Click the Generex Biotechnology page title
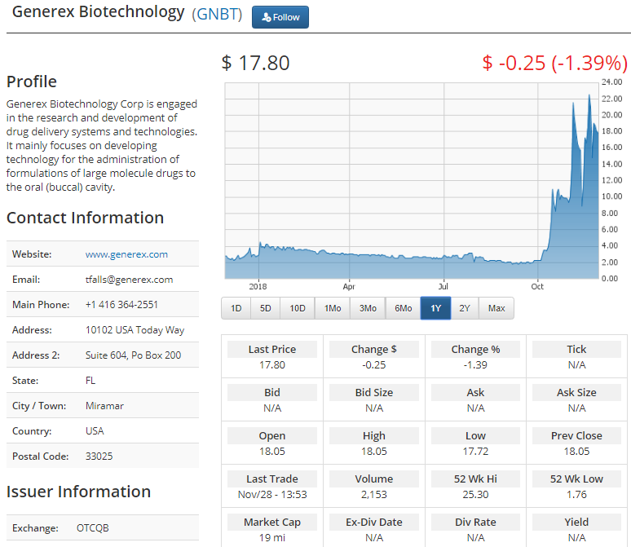 pos(98,12)
